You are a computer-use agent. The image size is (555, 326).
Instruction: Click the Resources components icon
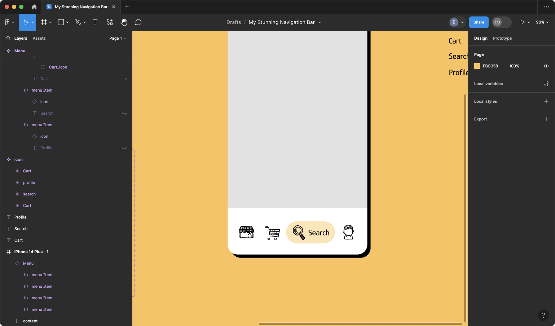[110, 22]
